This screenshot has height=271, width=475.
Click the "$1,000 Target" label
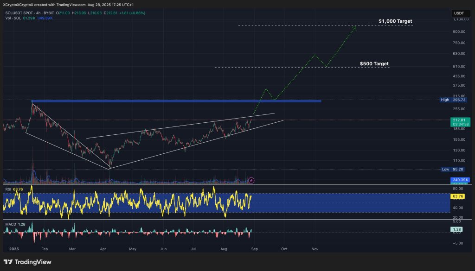(x=395, y=21)
